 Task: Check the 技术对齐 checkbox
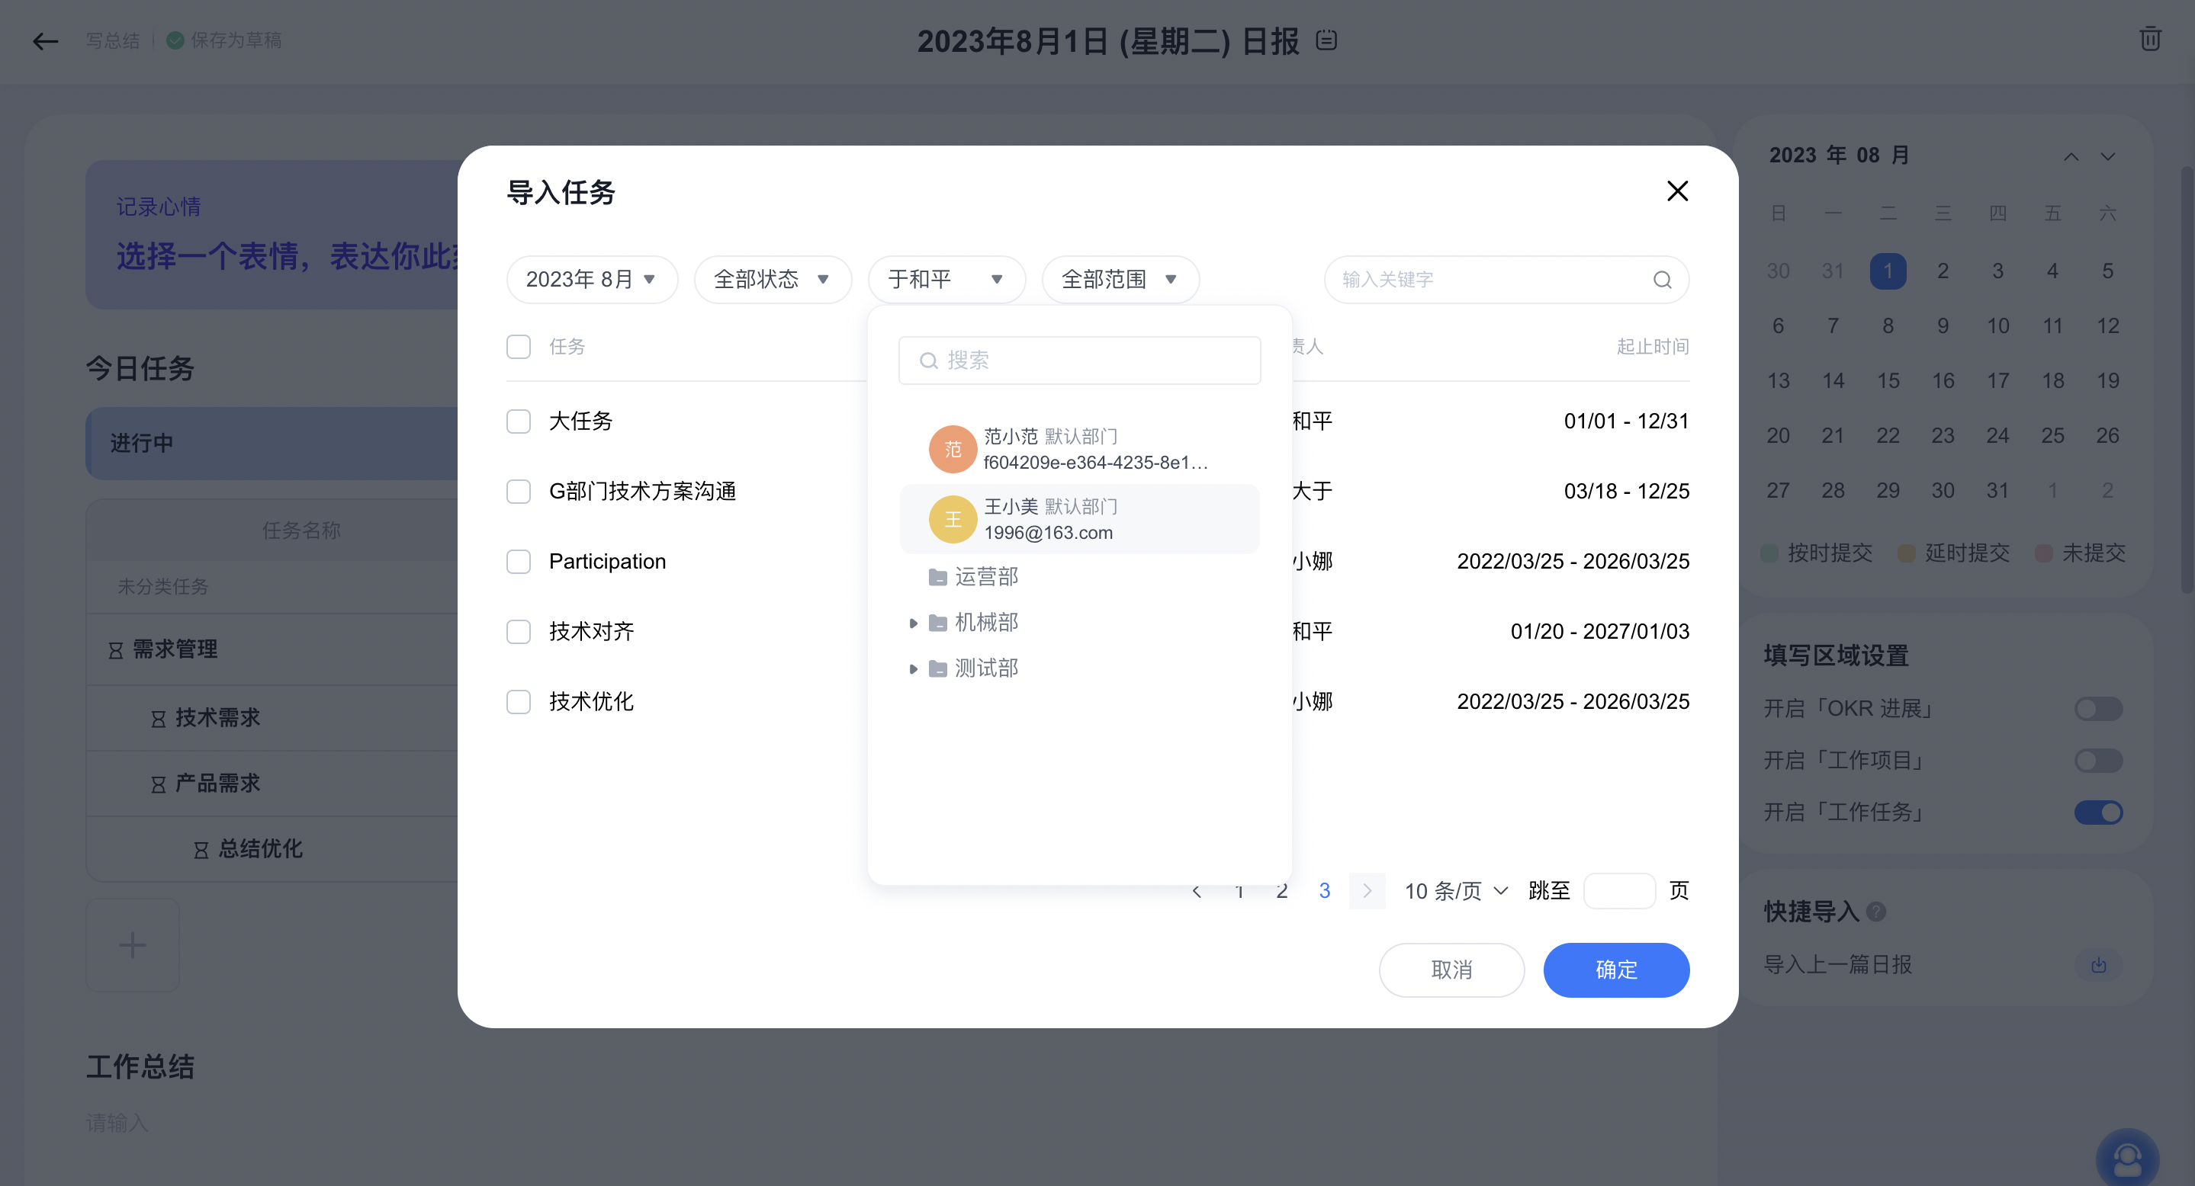pos(518,632)
